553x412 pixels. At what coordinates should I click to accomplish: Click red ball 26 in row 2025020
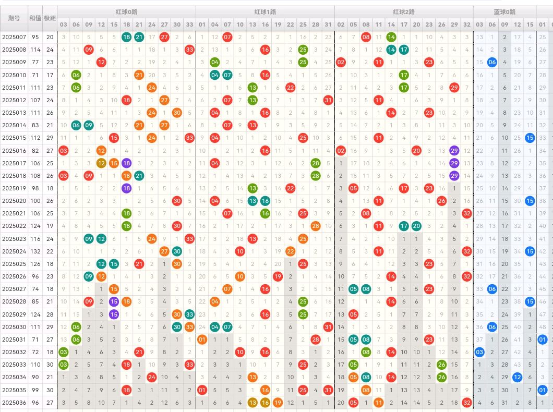[441, 201]
